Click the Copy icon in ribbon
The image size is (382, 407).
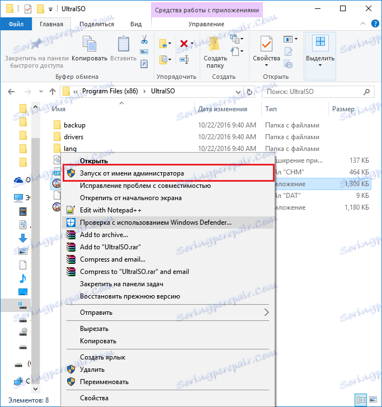pyautogui.click(x=89, y=44)
